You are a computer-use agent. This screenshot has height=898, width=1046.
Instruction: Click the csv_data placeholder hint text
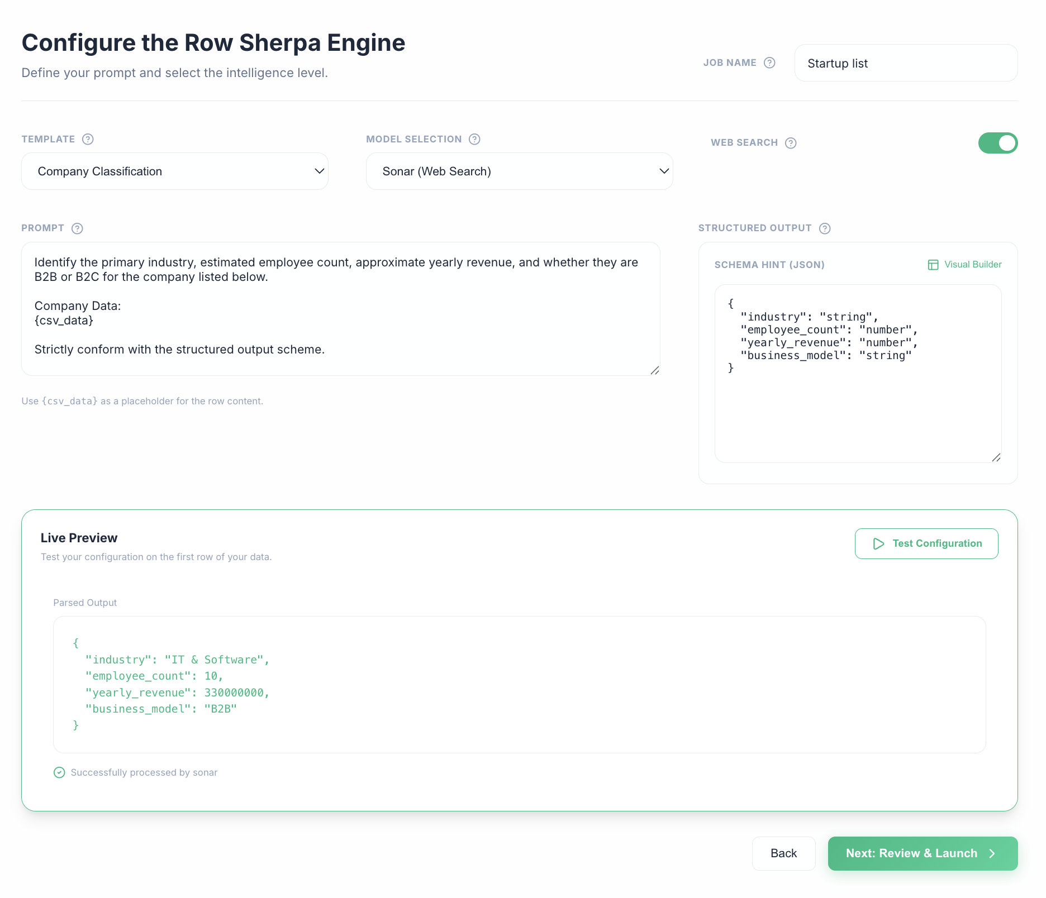142,401
